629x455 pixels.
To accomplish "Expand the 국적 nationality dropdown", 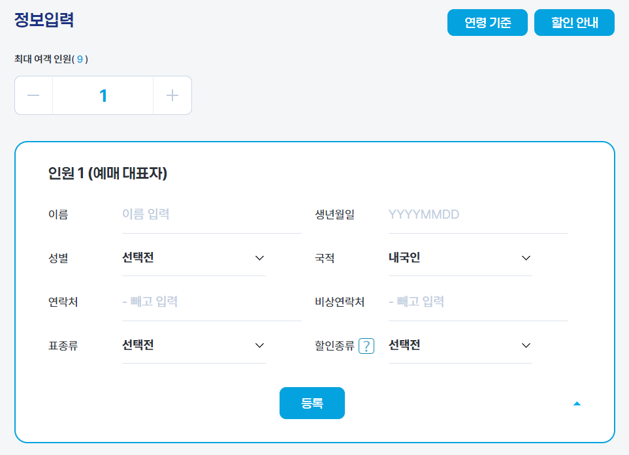I will (460, 258).
